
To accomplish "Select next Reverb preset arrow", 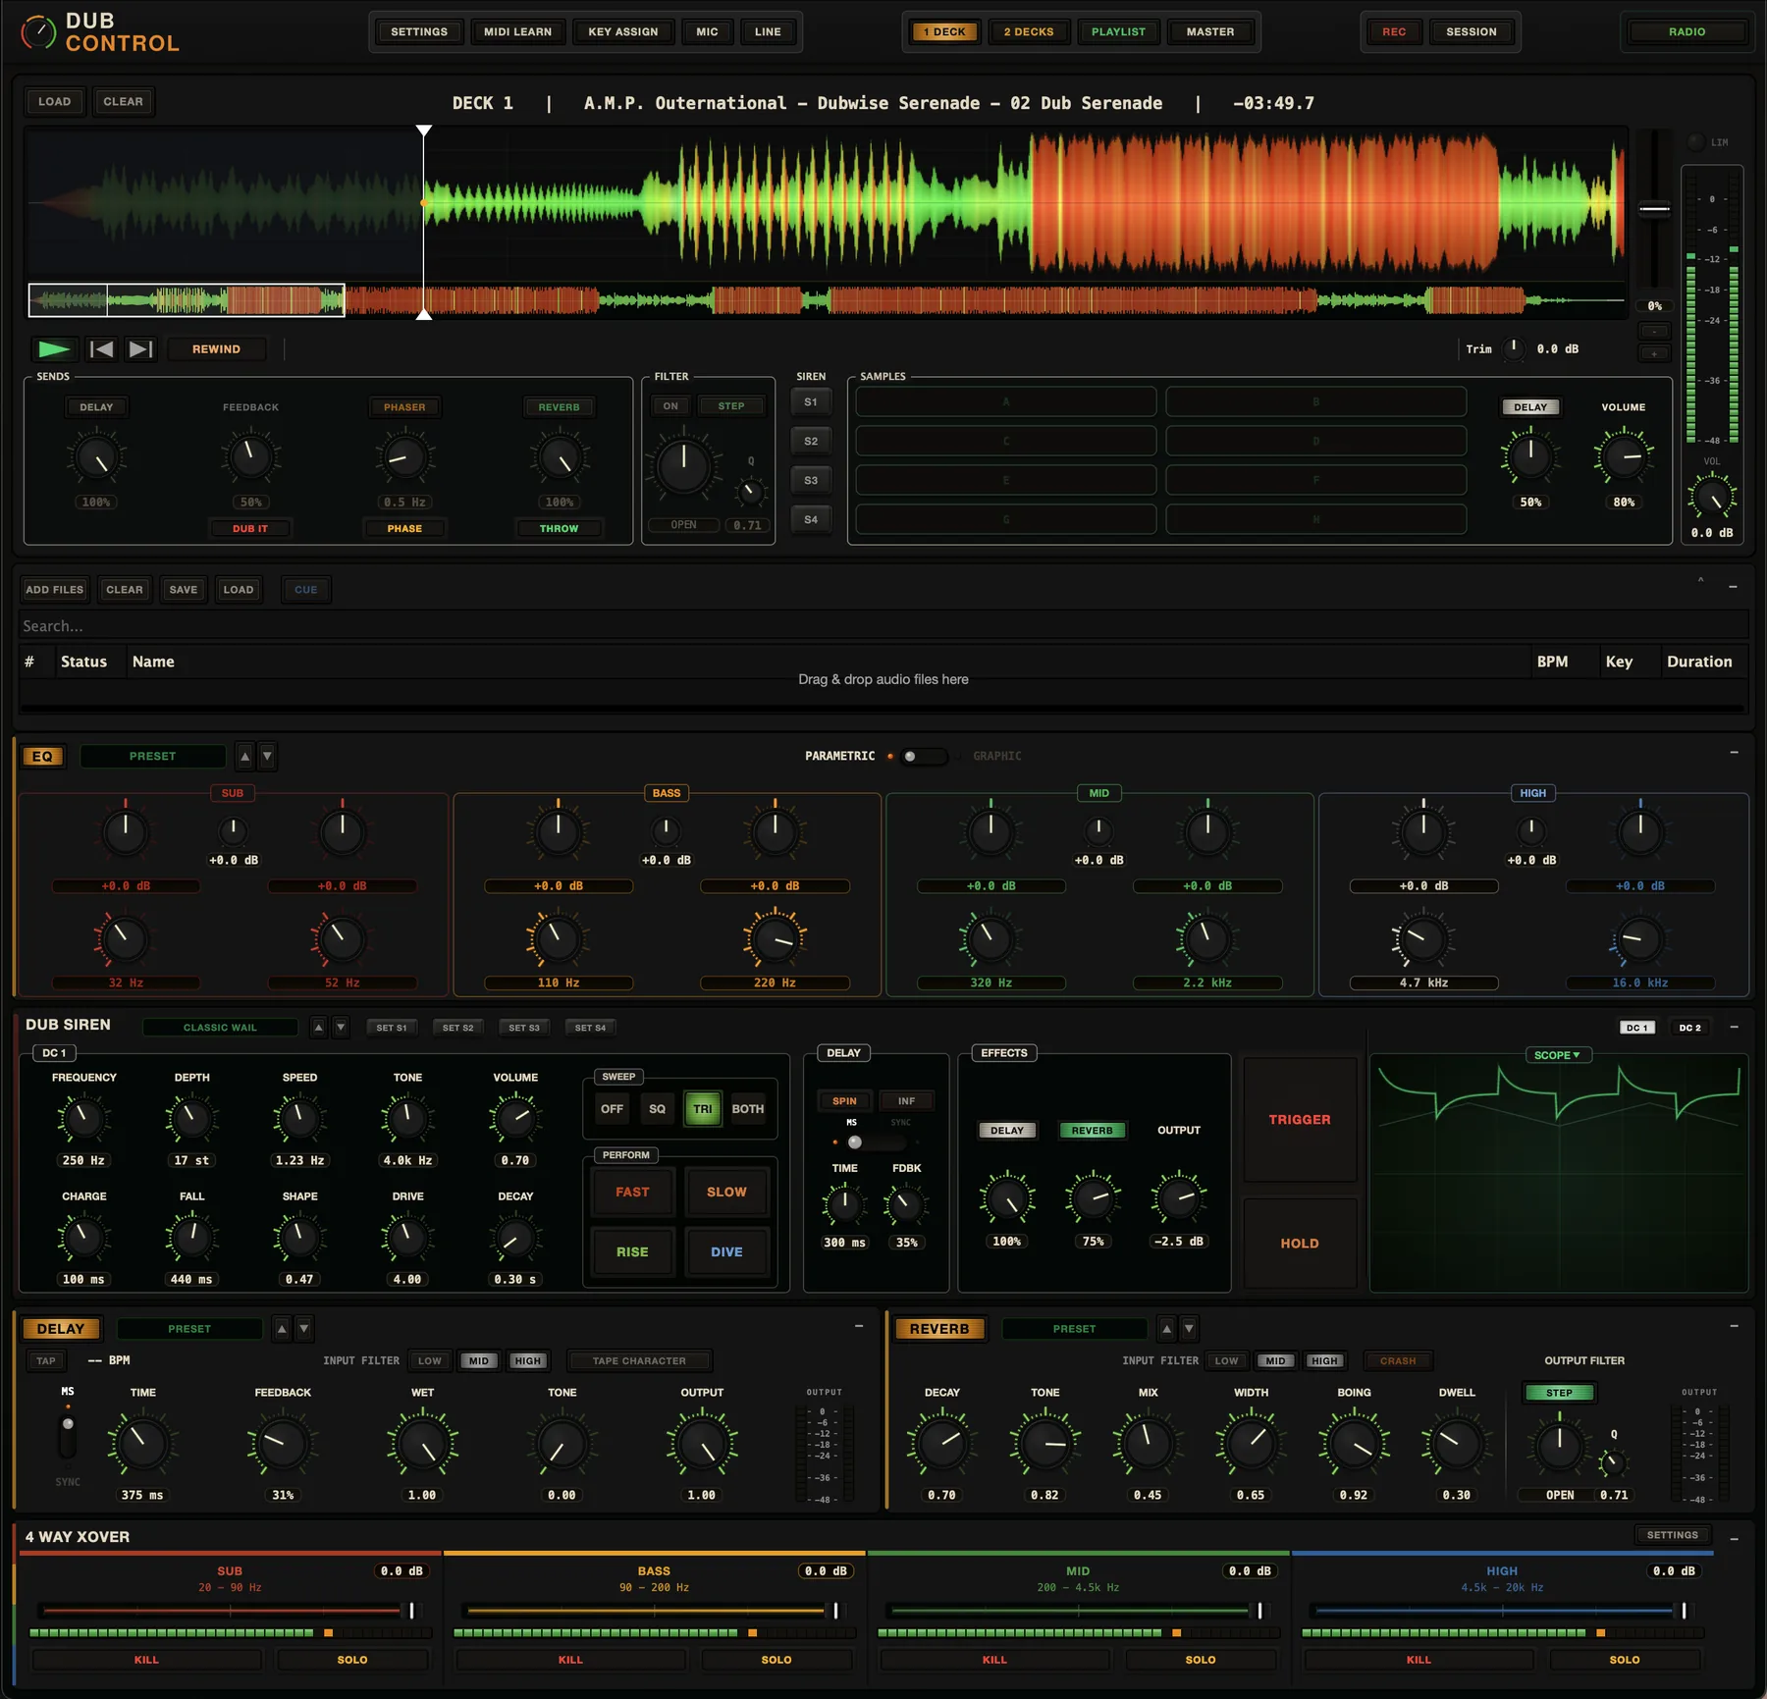I will (x=1189, y=1329).
